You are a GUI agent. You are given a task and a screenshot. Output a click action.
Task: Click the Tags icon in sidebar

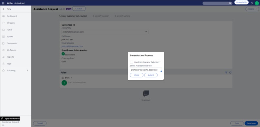4,64
